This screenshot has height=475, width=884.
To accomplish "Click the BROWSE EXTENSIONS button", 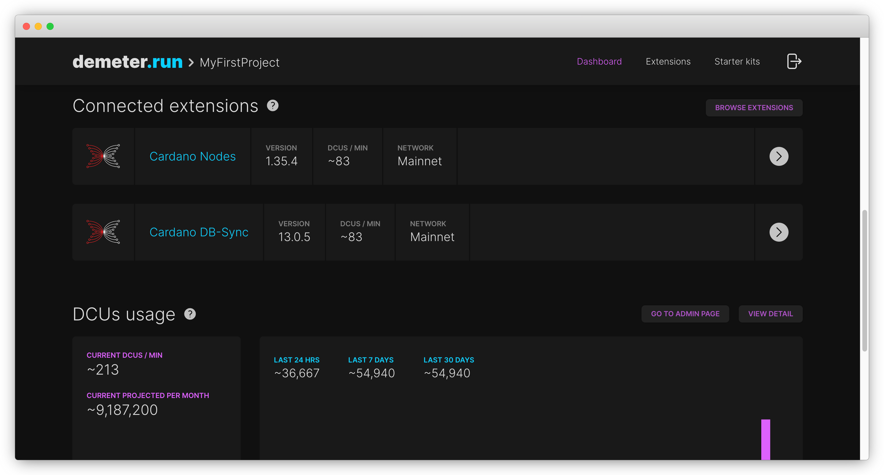I will 754,107.
